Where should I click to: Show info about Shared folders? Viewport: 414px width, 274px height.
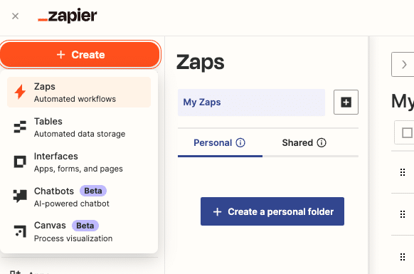tap(322, 142)
